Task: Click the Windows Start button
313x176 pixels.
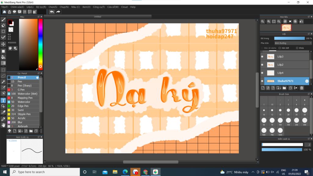Action: coord(5,172)
